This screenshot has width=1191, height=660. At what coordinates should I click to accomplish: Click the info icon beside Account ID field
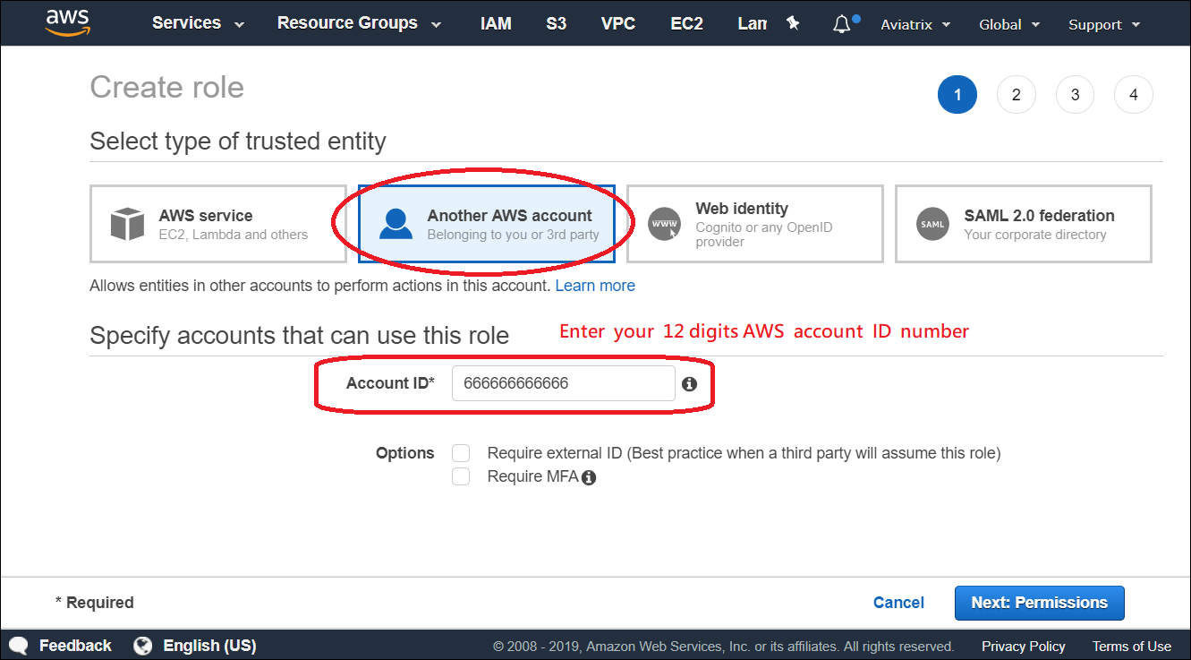pos(689,383)
